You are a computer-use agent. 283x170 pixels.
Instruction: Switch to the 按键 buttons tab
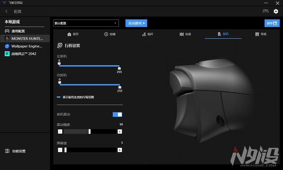click(110, 34)
